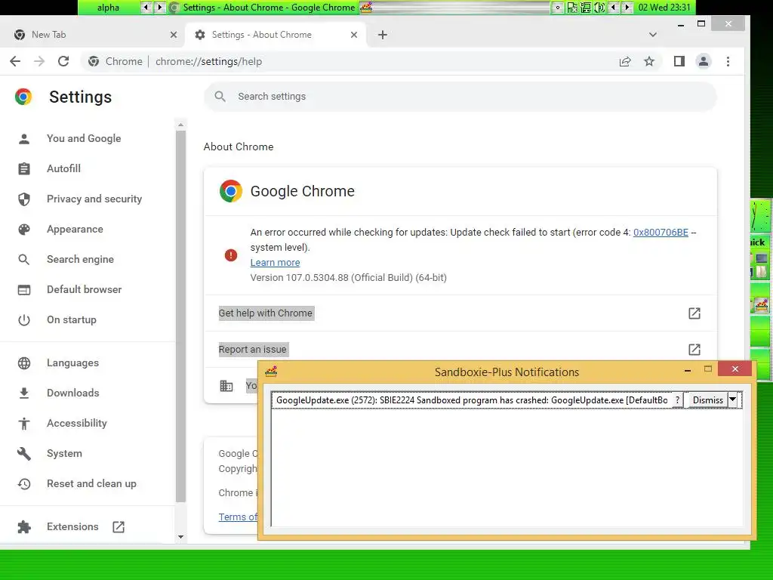Open the Terms of Service link
773x580 pixels.
[238, 517]
